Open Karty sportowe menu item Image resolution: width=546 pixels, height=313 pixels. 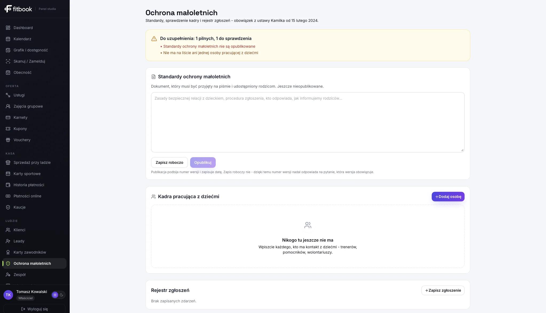pyautogui.click(x=34, y=174)
